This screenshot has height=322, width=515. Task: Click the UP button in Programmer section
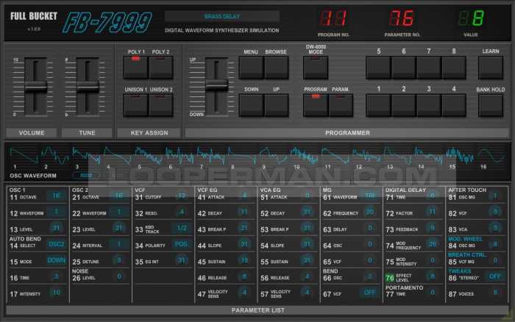coord(277,104)
